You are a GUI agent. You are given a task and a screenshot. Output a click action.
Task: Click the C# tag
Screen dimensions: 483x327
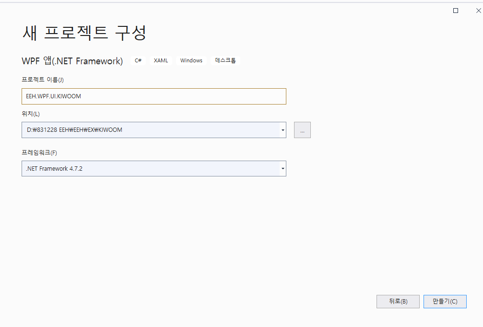138,61
